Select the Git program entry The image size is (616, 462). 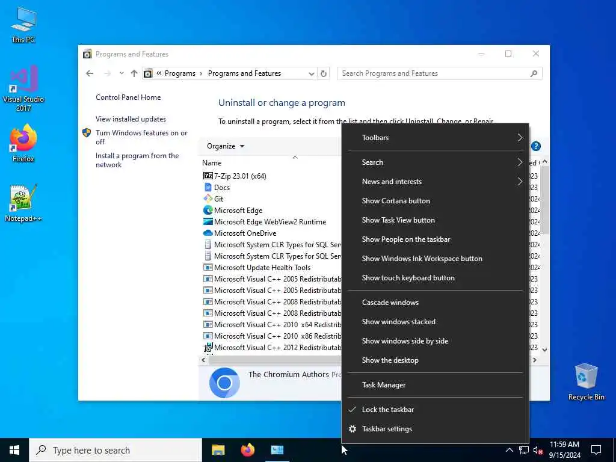(219, 199)
